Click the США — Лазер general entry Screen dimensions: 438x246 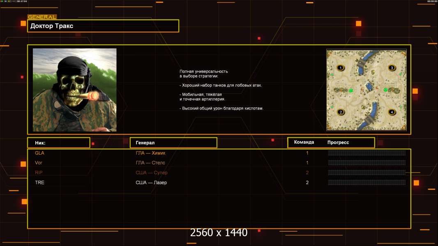(x=151, y=182)
